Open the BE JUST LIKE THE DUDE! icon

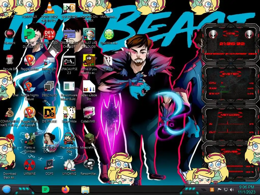click(x=89, y=39)
